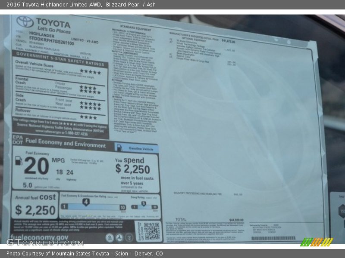
Task: Click the 'Side Crash' label
Action: (20, 98)
